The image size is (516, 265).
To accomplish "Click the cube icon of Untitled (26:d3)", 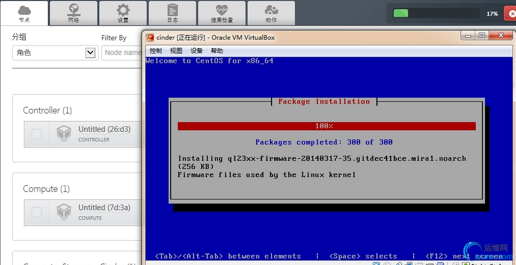I will point(64,134).
